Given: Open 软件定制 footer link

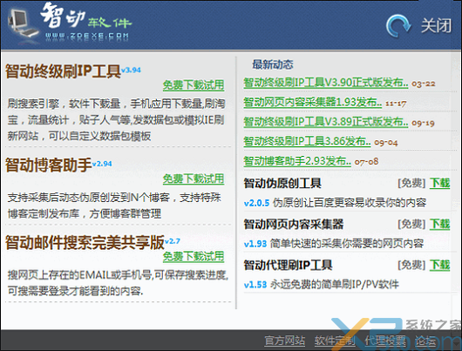Looking at the screenshot, I should coord(335,341).
